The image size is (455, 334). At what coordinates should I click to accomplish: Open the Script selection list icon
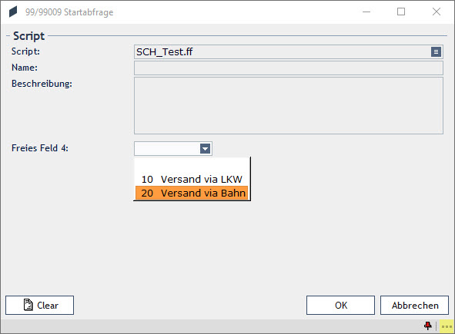point(436,52)
